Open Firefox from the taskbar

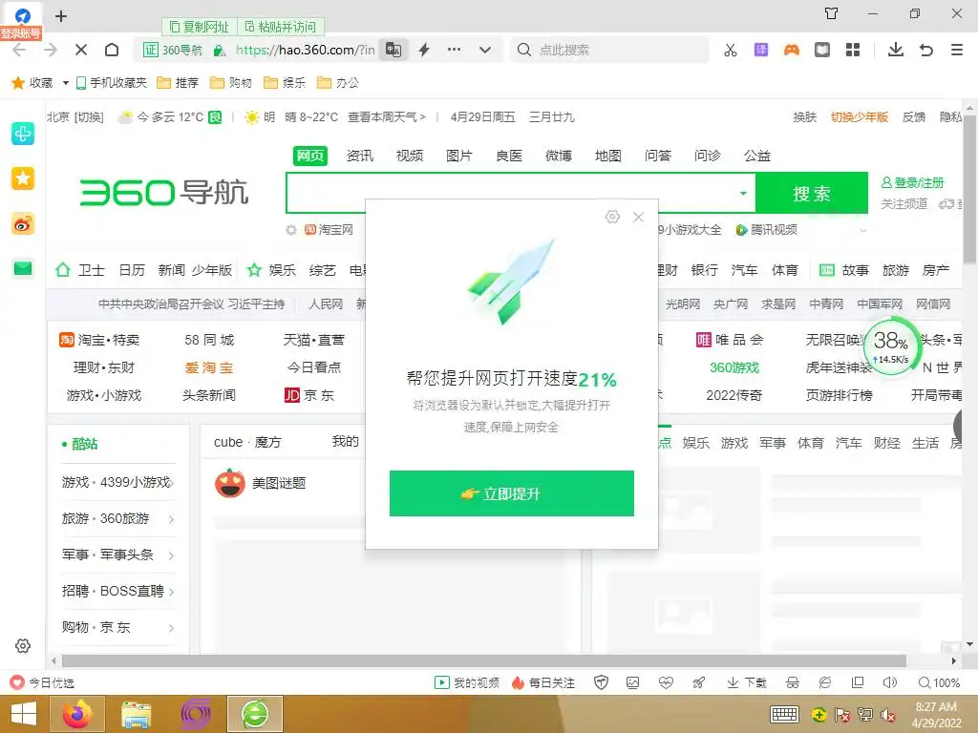tap(77, 714)
